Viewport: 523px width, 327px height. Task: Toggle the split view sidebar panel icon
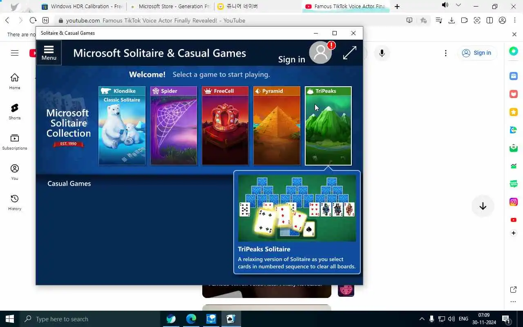(x=489, y=20)
